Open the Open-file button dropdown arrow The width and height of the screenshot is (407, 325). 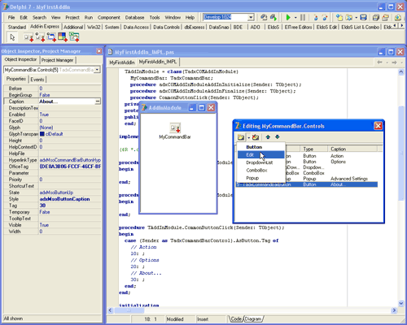(x=356, y=18)
